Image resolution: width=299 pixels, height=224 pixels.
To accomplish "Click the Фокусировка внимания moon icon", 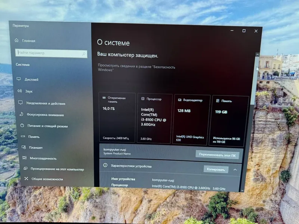I will click(21, 114).
